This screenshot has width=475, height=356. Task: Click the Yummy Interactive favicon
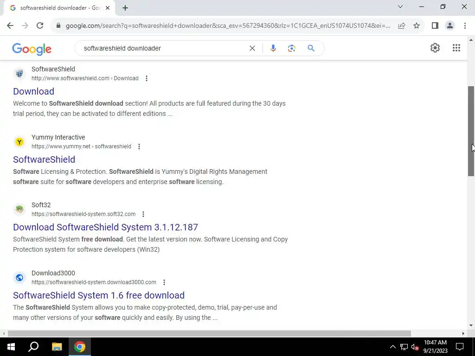coord(19,142)
